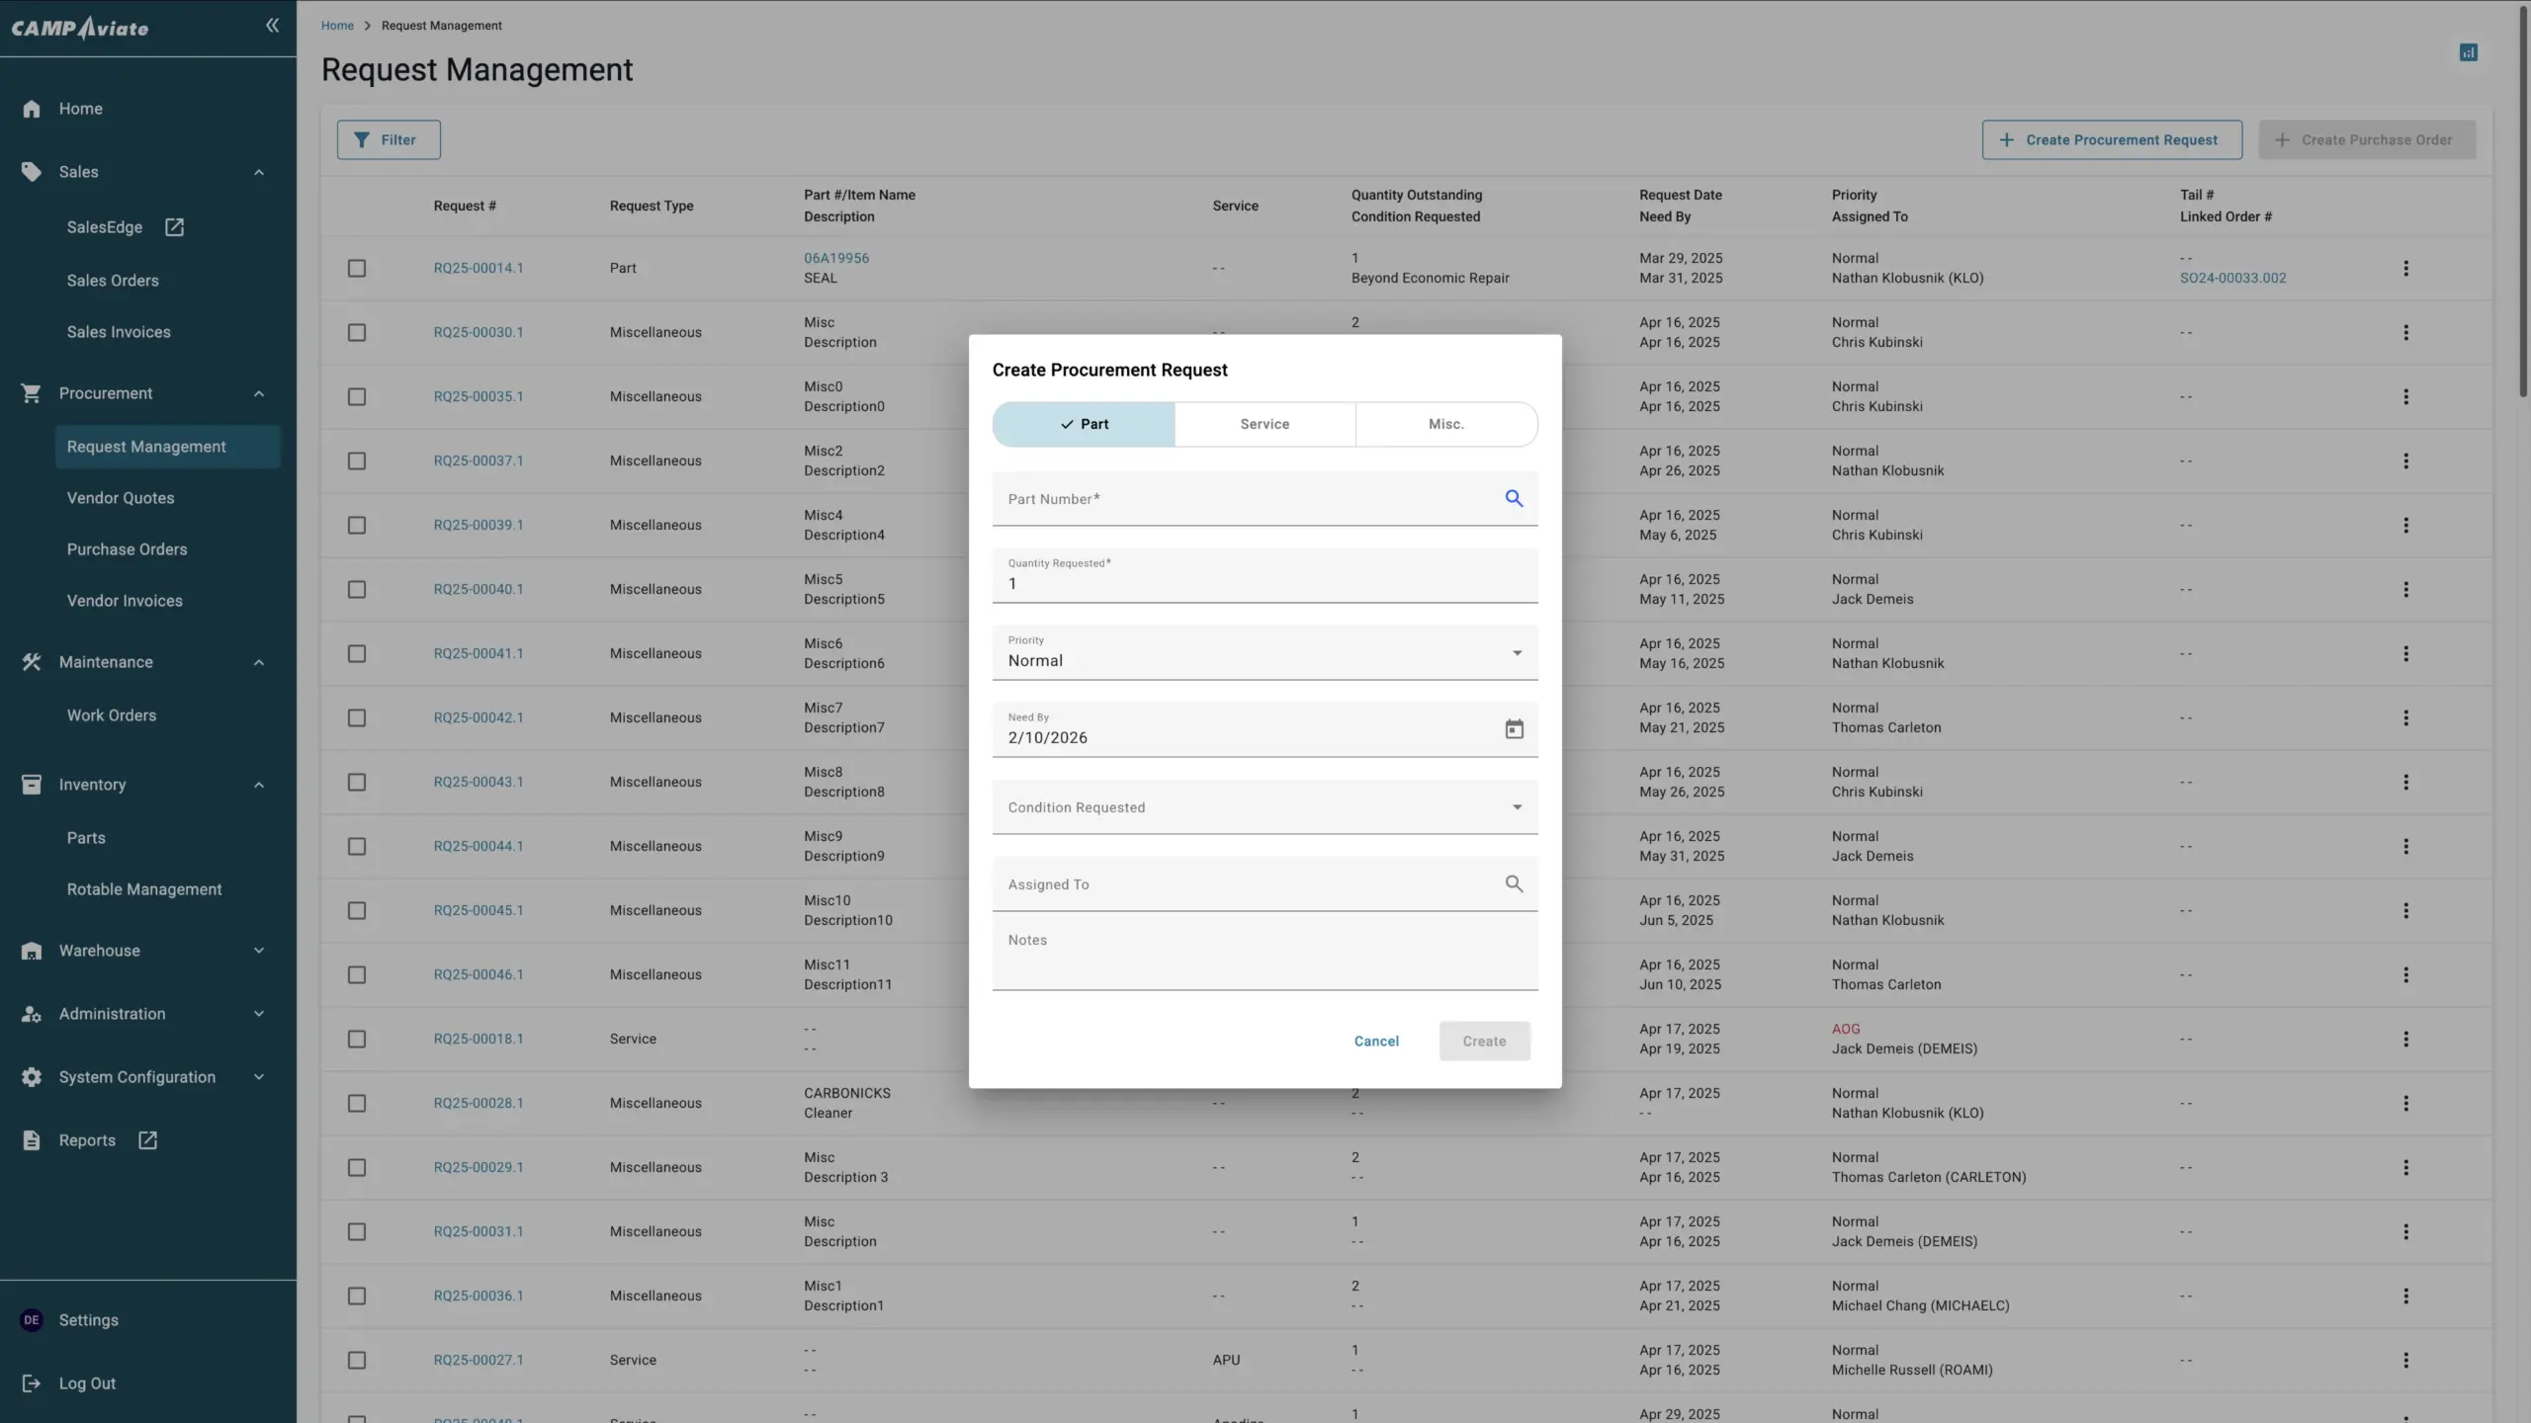Image resolution: width=2531 pixels, height=1423 pixels.
Task: Open the Priority dropdown
Action: pos(1264,652)
